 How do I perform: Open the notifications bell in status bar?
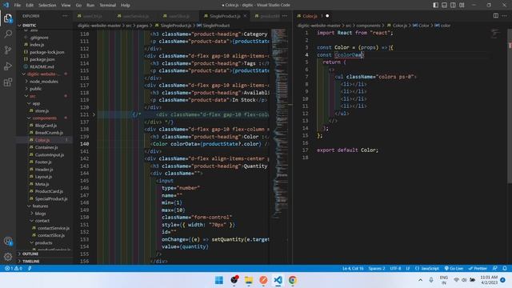(x=505, y=269)
